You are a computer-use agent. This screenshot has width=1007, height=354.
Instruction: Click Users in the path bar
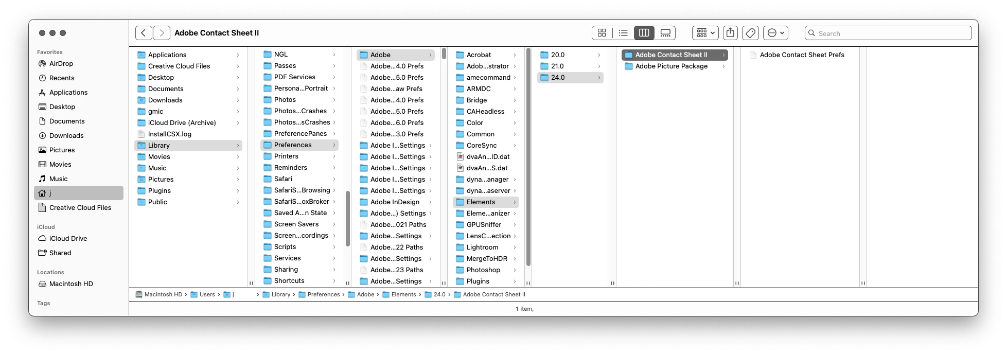tap(203, 295)
